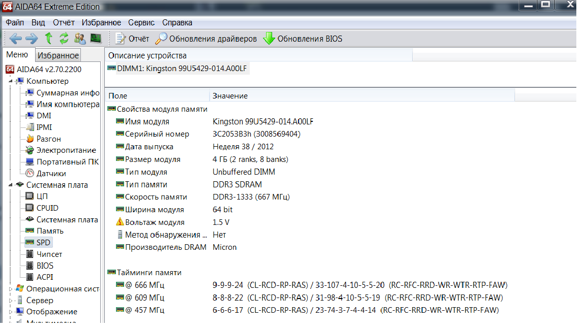Go back with the blue left arrow
The height and width of the screenshot is (329, 586).
(16, 39)
